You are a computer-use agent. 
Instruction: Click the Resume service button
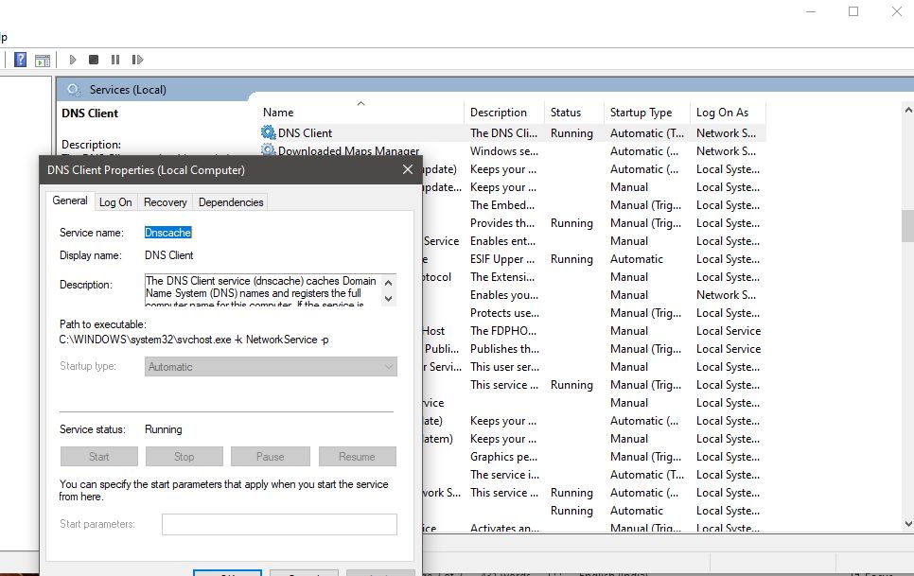tap(357, 457)
